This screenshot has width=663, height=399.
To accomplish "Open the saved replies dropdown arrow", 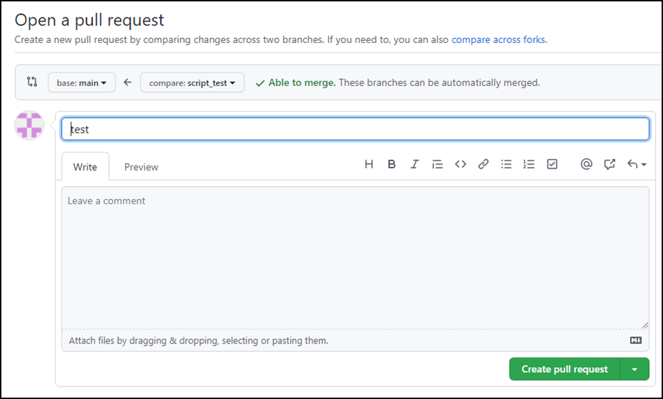I will pos(637,164).
